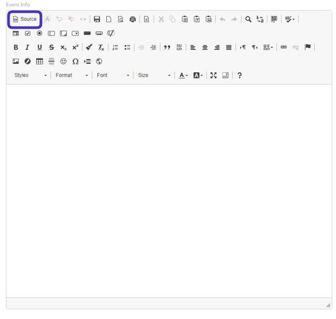Viewport: 336px width, 319px height.
Task: Set text direction right to left
Action: [x=255, y=47]
